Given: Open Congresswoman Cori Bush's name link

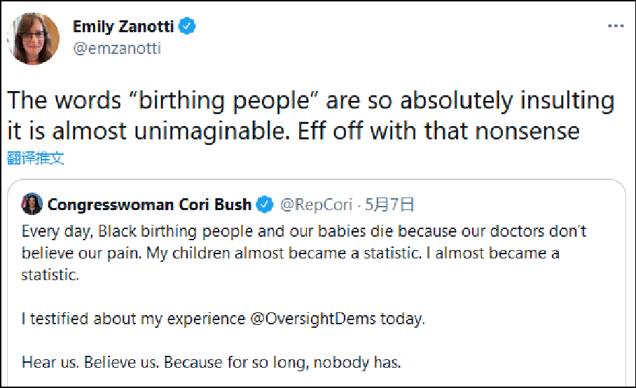Looking at the screenshot, I should 149,205.
